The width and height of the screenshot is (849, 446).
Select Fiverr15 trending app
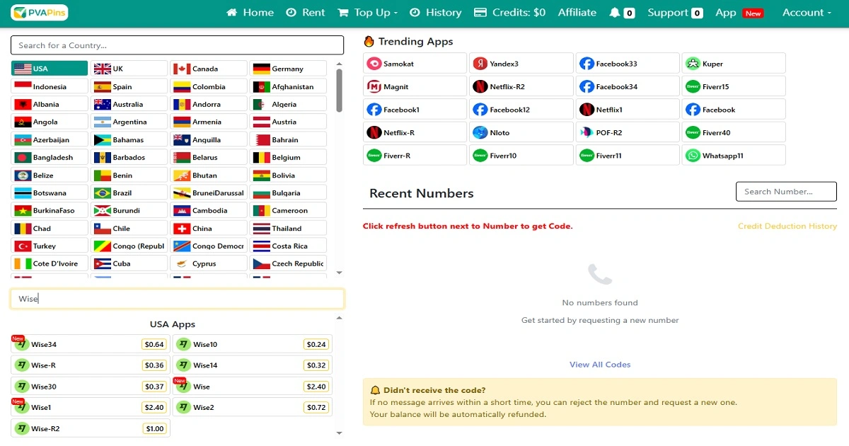pyautogui.click(x=734, y=86)
